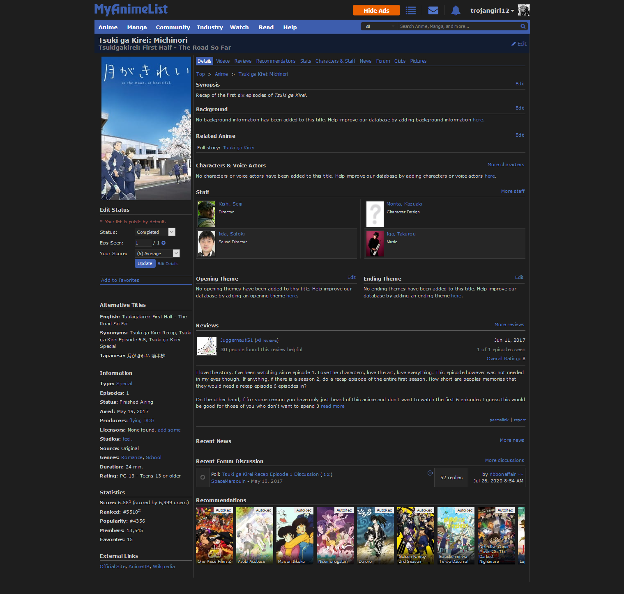
Task: Click the More staff link
Action: (x=513, y=191)
